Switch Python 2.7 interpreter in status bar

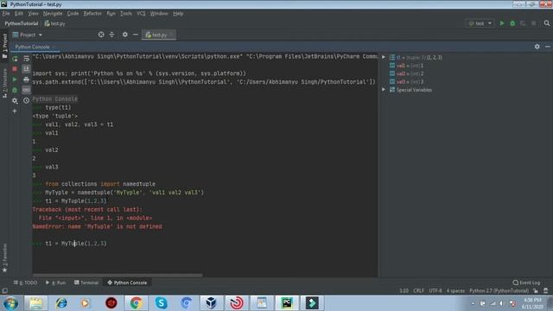coord(499,290)
